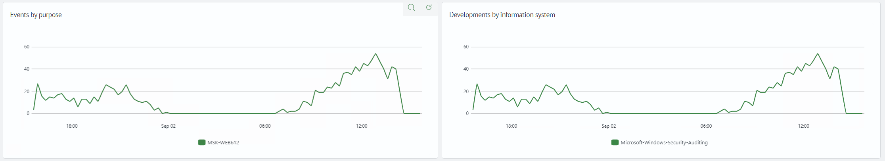
Task: Click the MSK-WEB612 legend label
Action: tap(223, 142)
